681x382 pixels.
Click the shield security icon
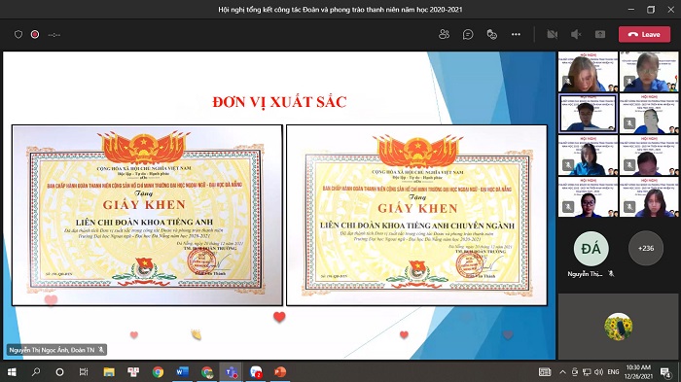click(x=18, y=34)
